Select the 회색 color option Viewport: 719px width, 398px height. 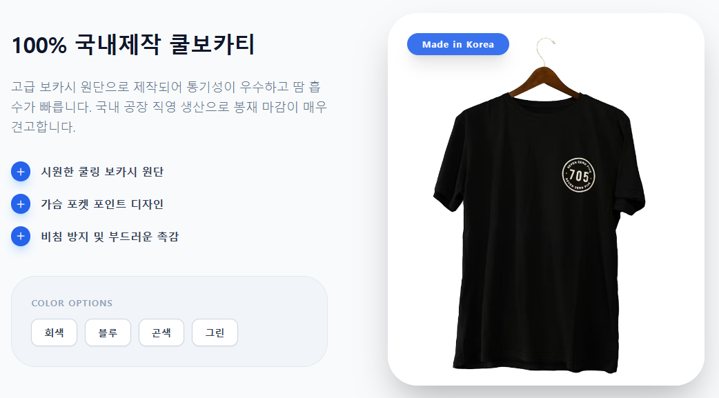(x=55, y=333)
